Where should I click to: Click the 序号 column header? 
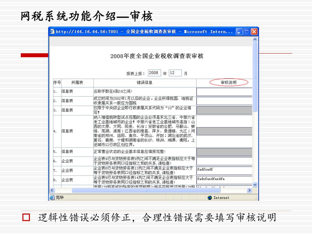pyautogui.click(x=57, y=82)
